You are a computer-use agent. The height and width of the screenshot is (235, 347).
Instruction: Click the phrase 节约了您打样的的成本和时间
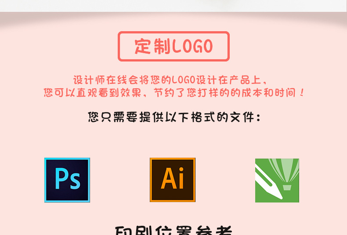tap(225, 93)
